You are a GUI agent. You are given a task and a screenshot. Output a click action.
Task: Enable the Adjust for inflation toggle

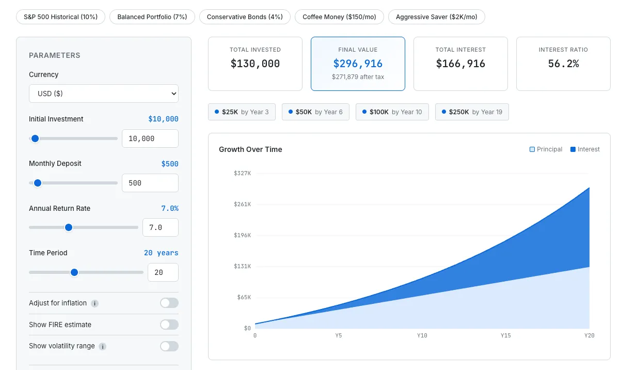[x=169, y=303]
